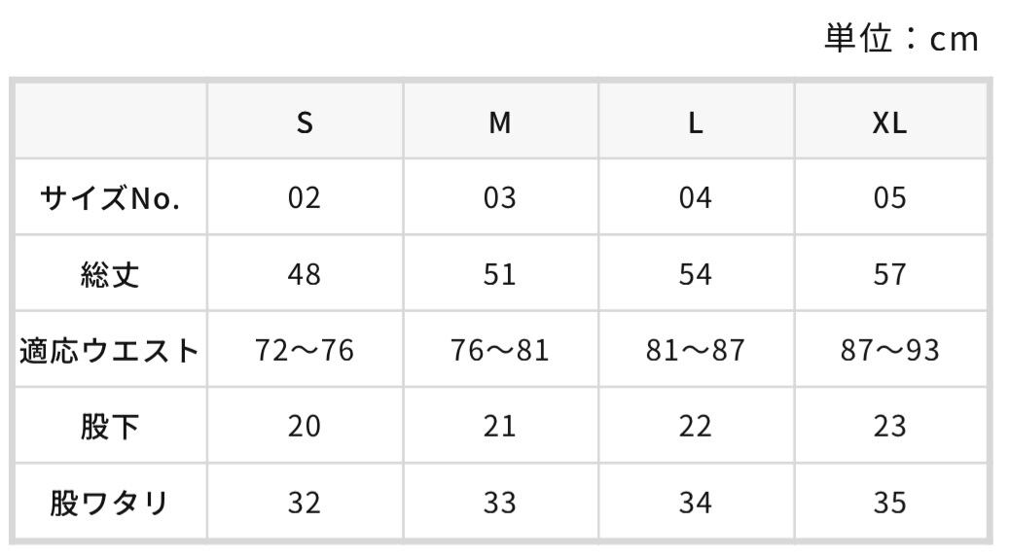Image resolution: width=1011 pixels, height=558 pixels.
Task: Select the 股ワタリ row label
Action: tap(110, 504)
